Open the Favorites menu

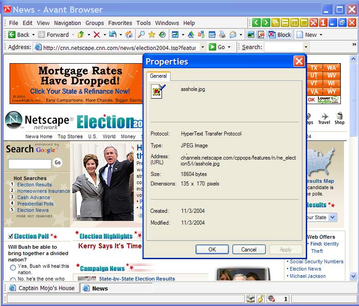[120, 23]
